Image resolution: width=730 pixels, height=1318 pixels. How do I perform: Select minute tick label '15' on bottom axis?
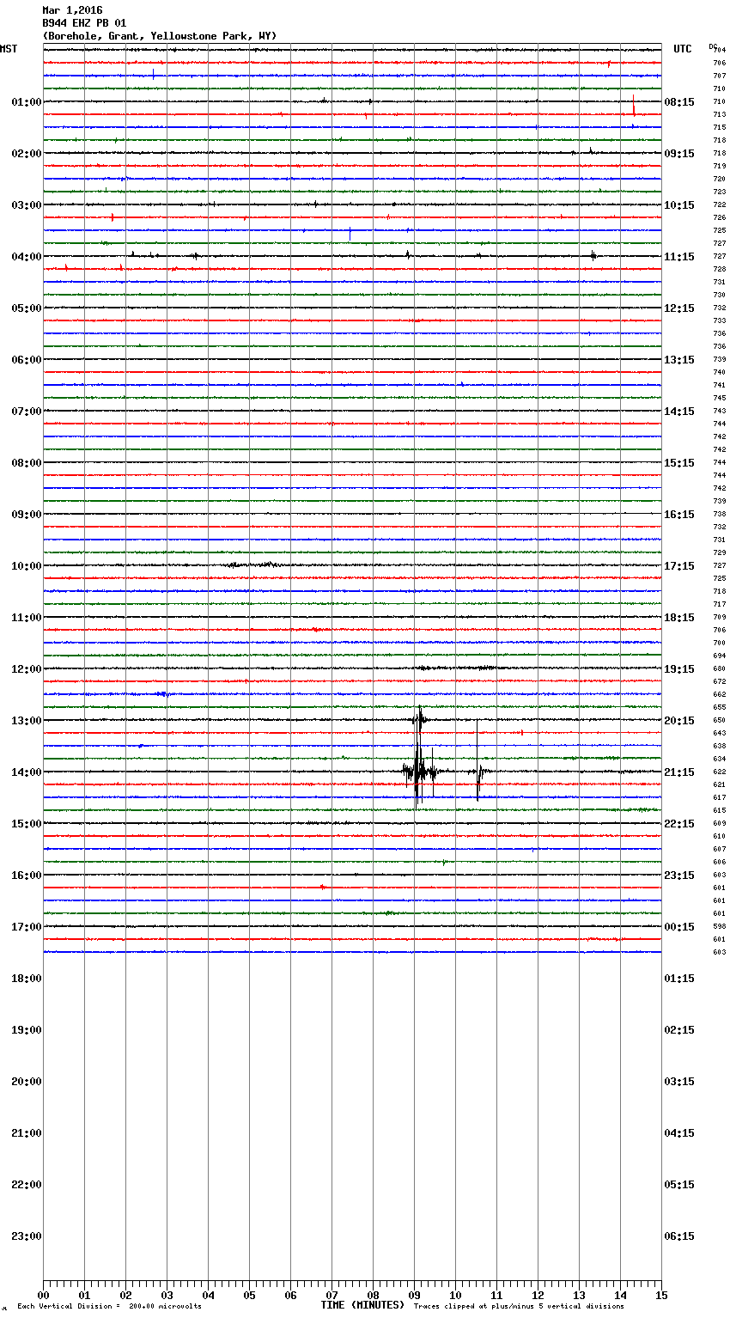pos(661,1295)
